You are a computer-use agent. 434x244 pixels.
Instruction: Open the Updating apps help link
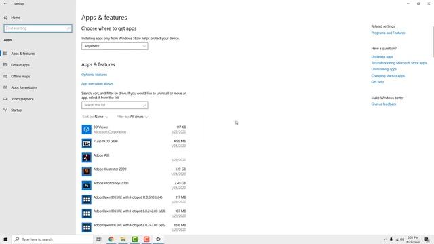coord(382,57)
